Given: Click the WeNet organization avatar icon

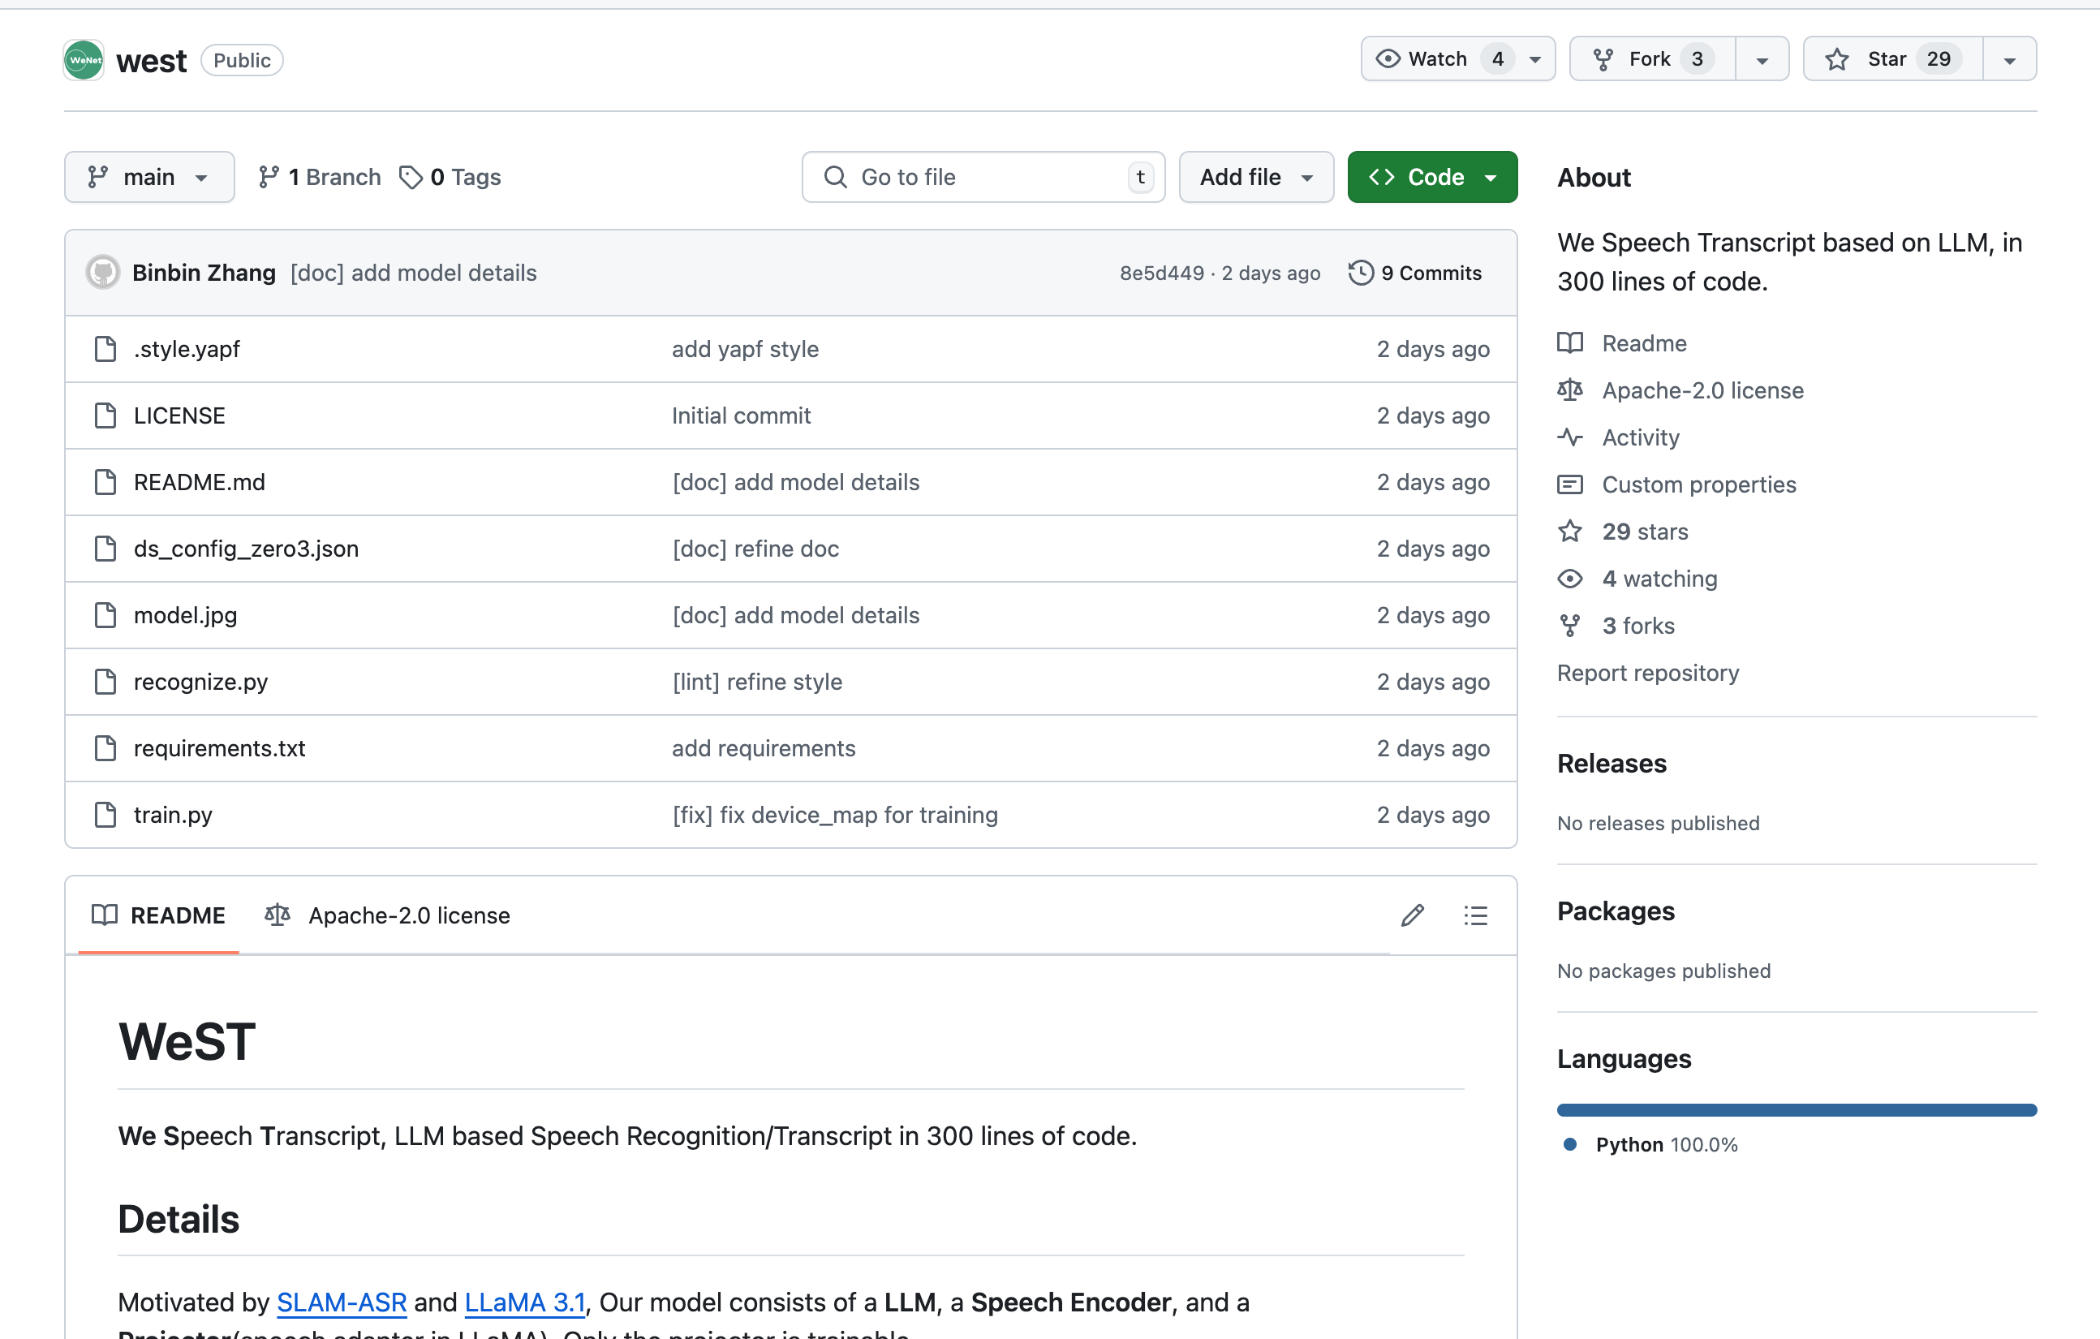Looking at the screenshot, I should 84,60.
